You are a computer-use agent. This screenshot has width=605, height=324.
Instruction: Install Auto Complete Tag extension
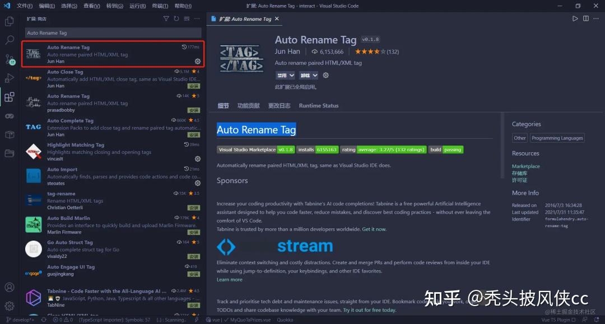point(194,135)
